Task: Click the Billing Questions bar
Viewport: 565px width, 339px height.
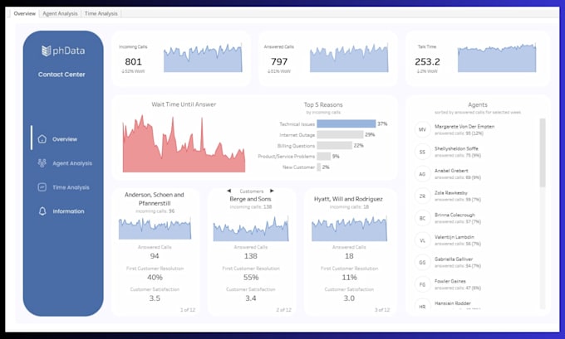Action: click(x=334, y=145)
